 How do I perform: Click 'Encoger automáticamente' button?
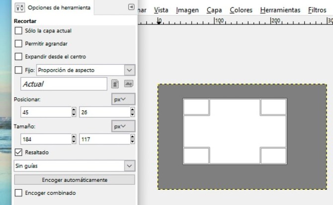(75, 180)
